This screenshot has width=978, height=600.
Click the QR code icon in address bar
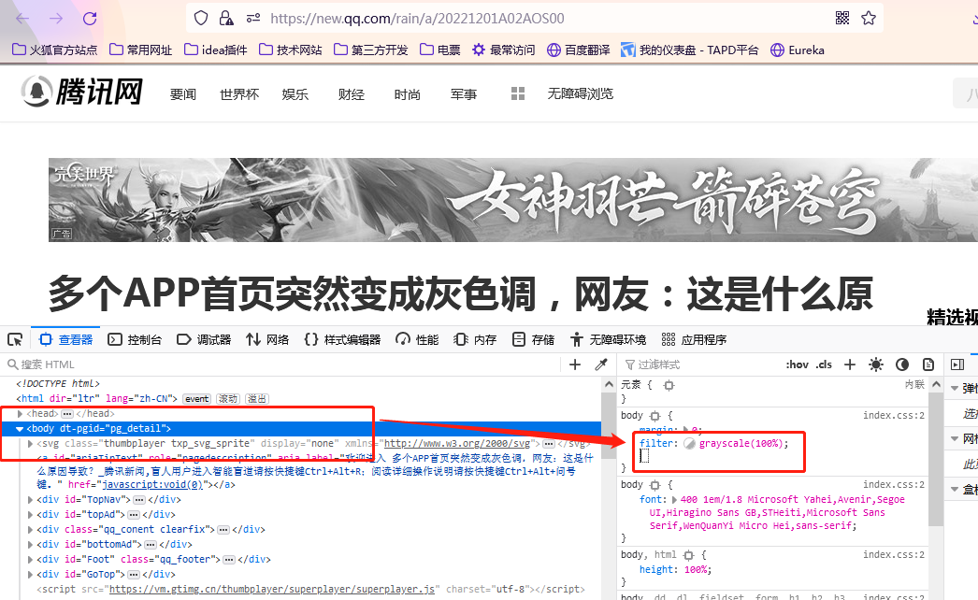842,19
